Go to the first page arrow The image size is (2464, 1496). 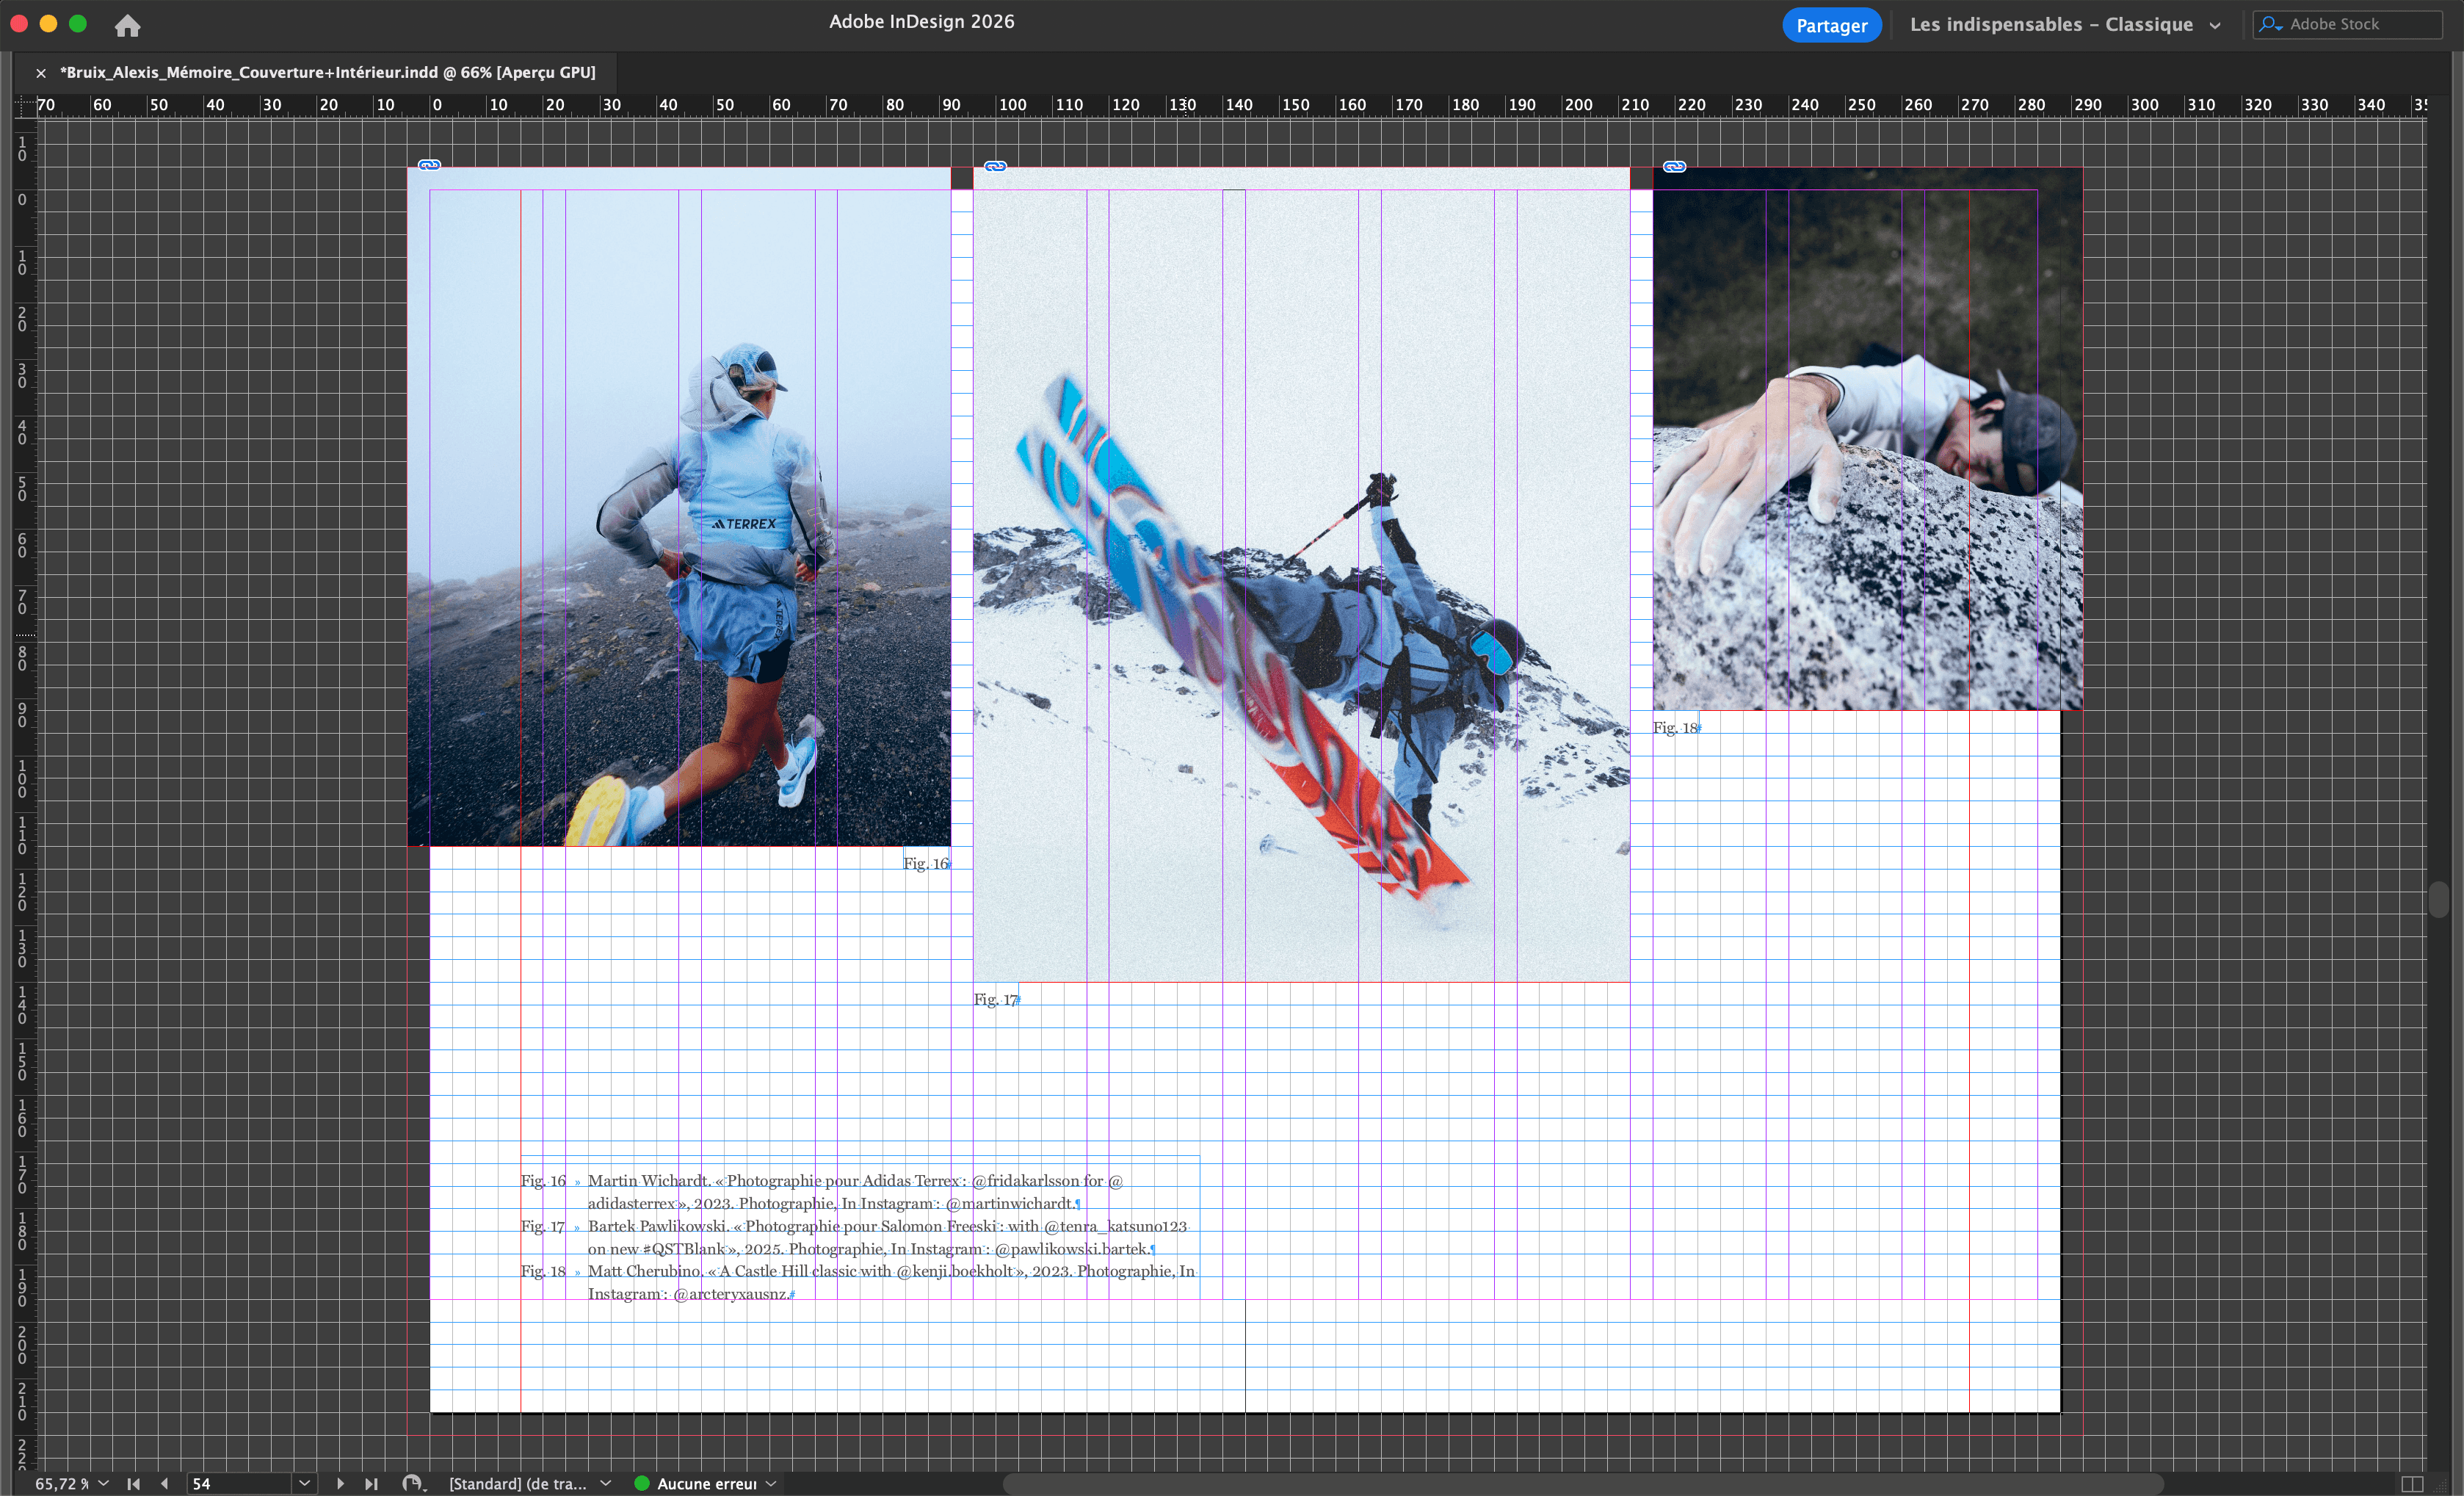tap(133, 1484)
